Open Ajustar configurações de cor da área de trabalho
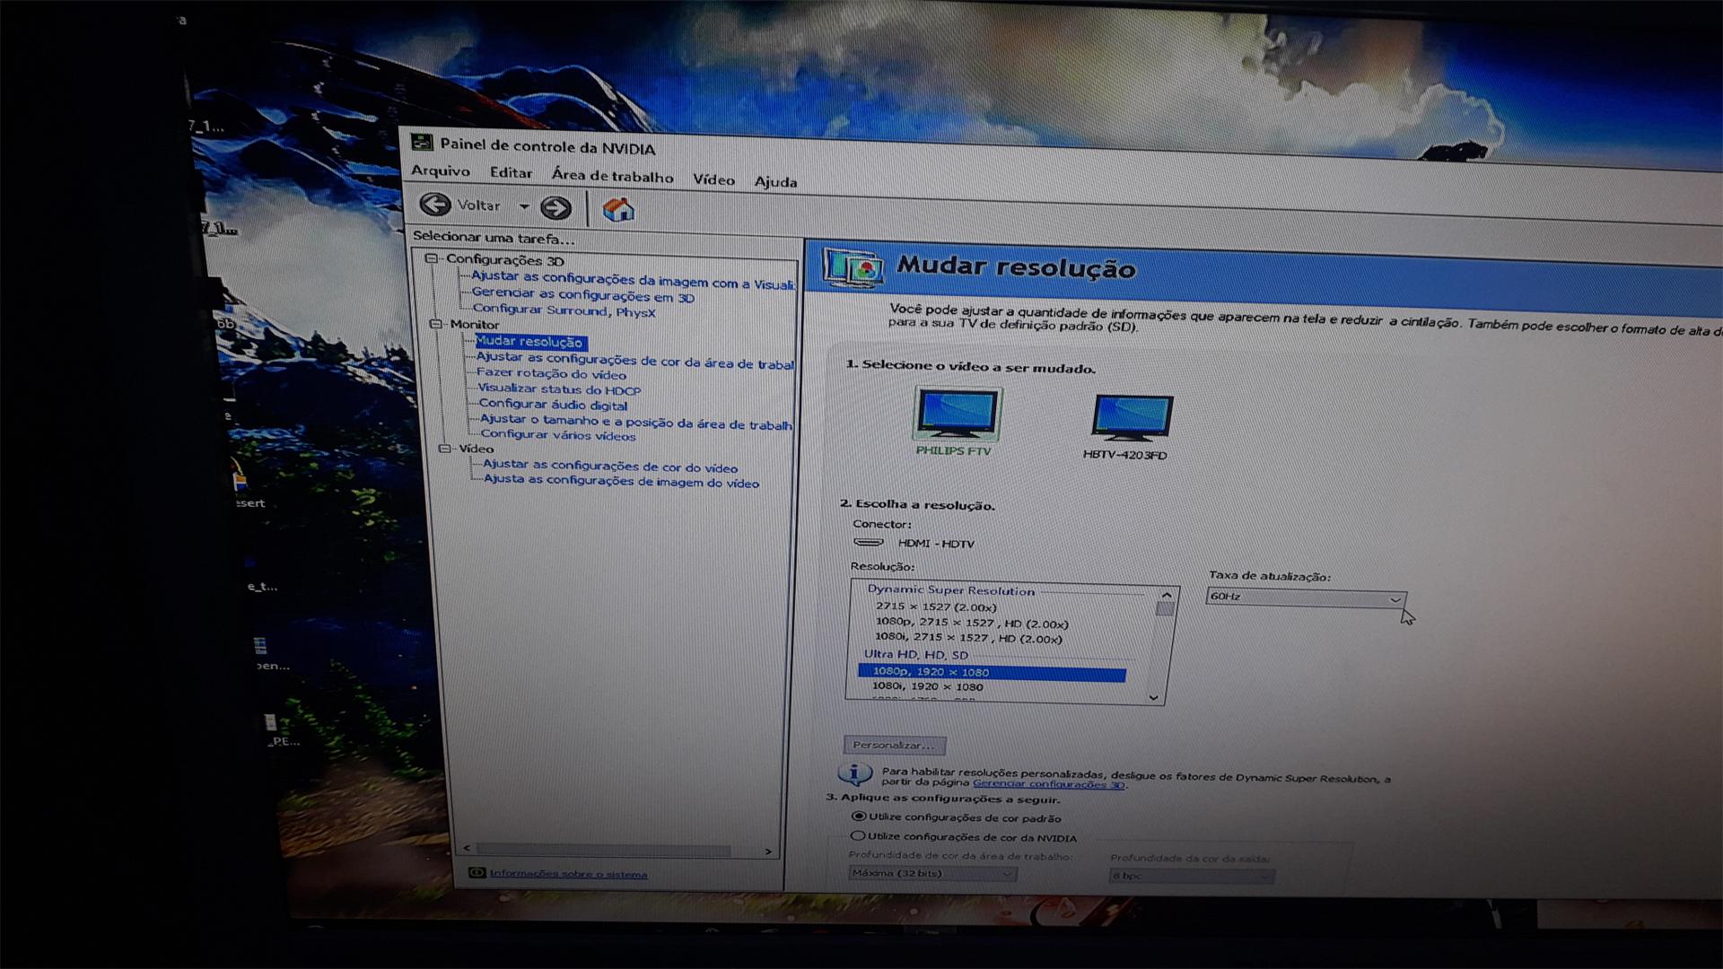Viewport: 1723px width, 969px height. [x=634, y=361]
